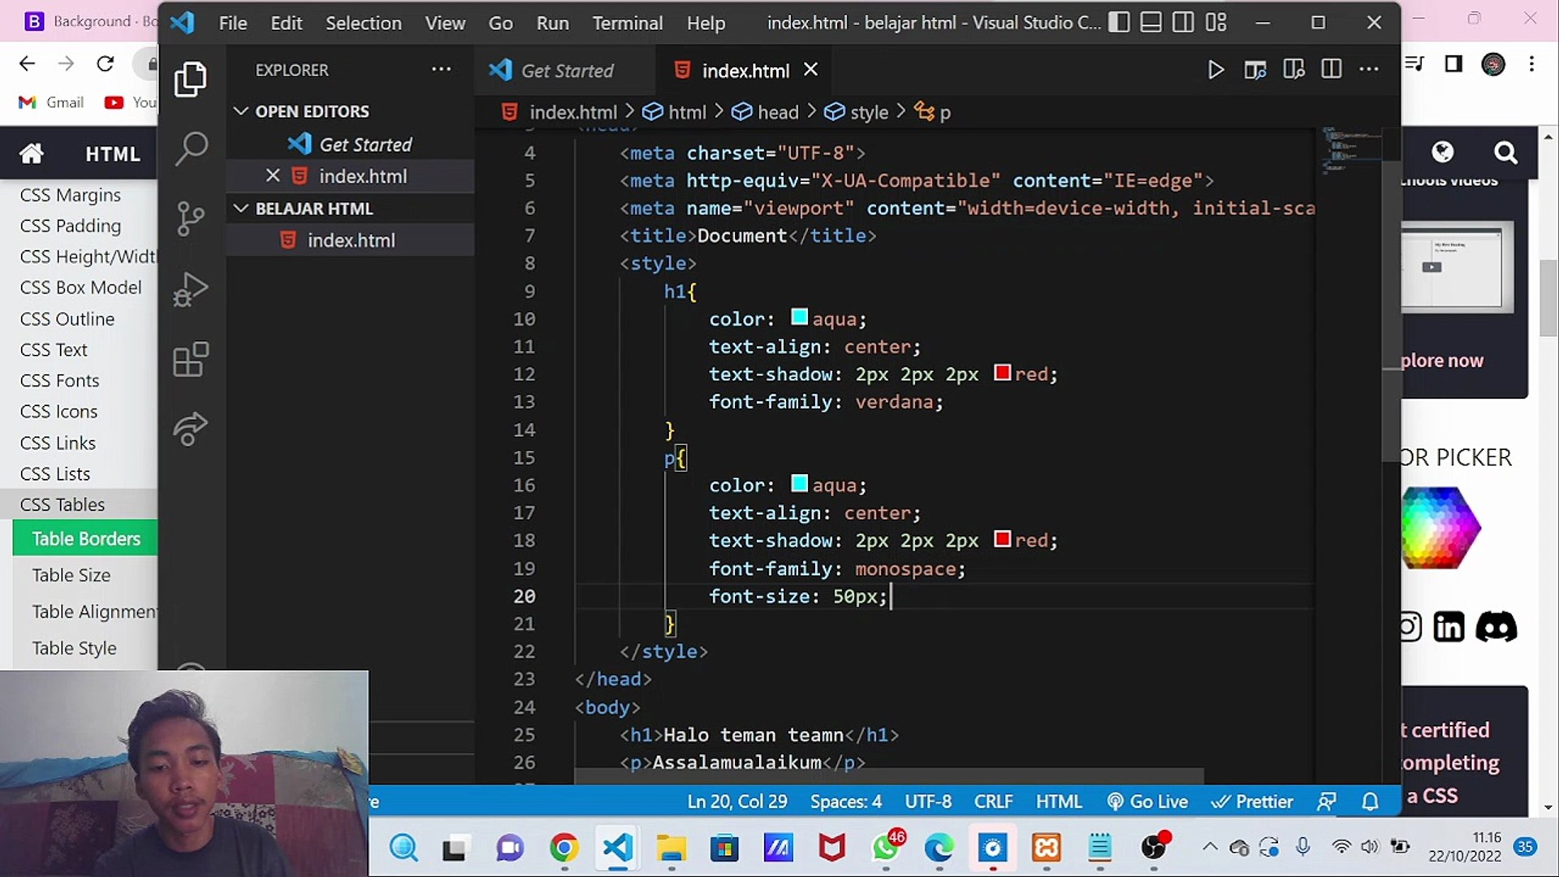Screen dimensions: 1559x877
Task: Open Google Chrome from the taskbar
Action: point(564,849)
